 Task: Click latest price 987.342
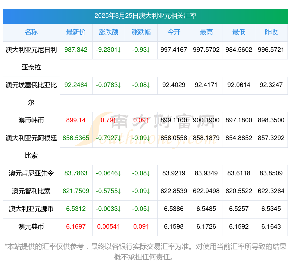tap(76, 50)
